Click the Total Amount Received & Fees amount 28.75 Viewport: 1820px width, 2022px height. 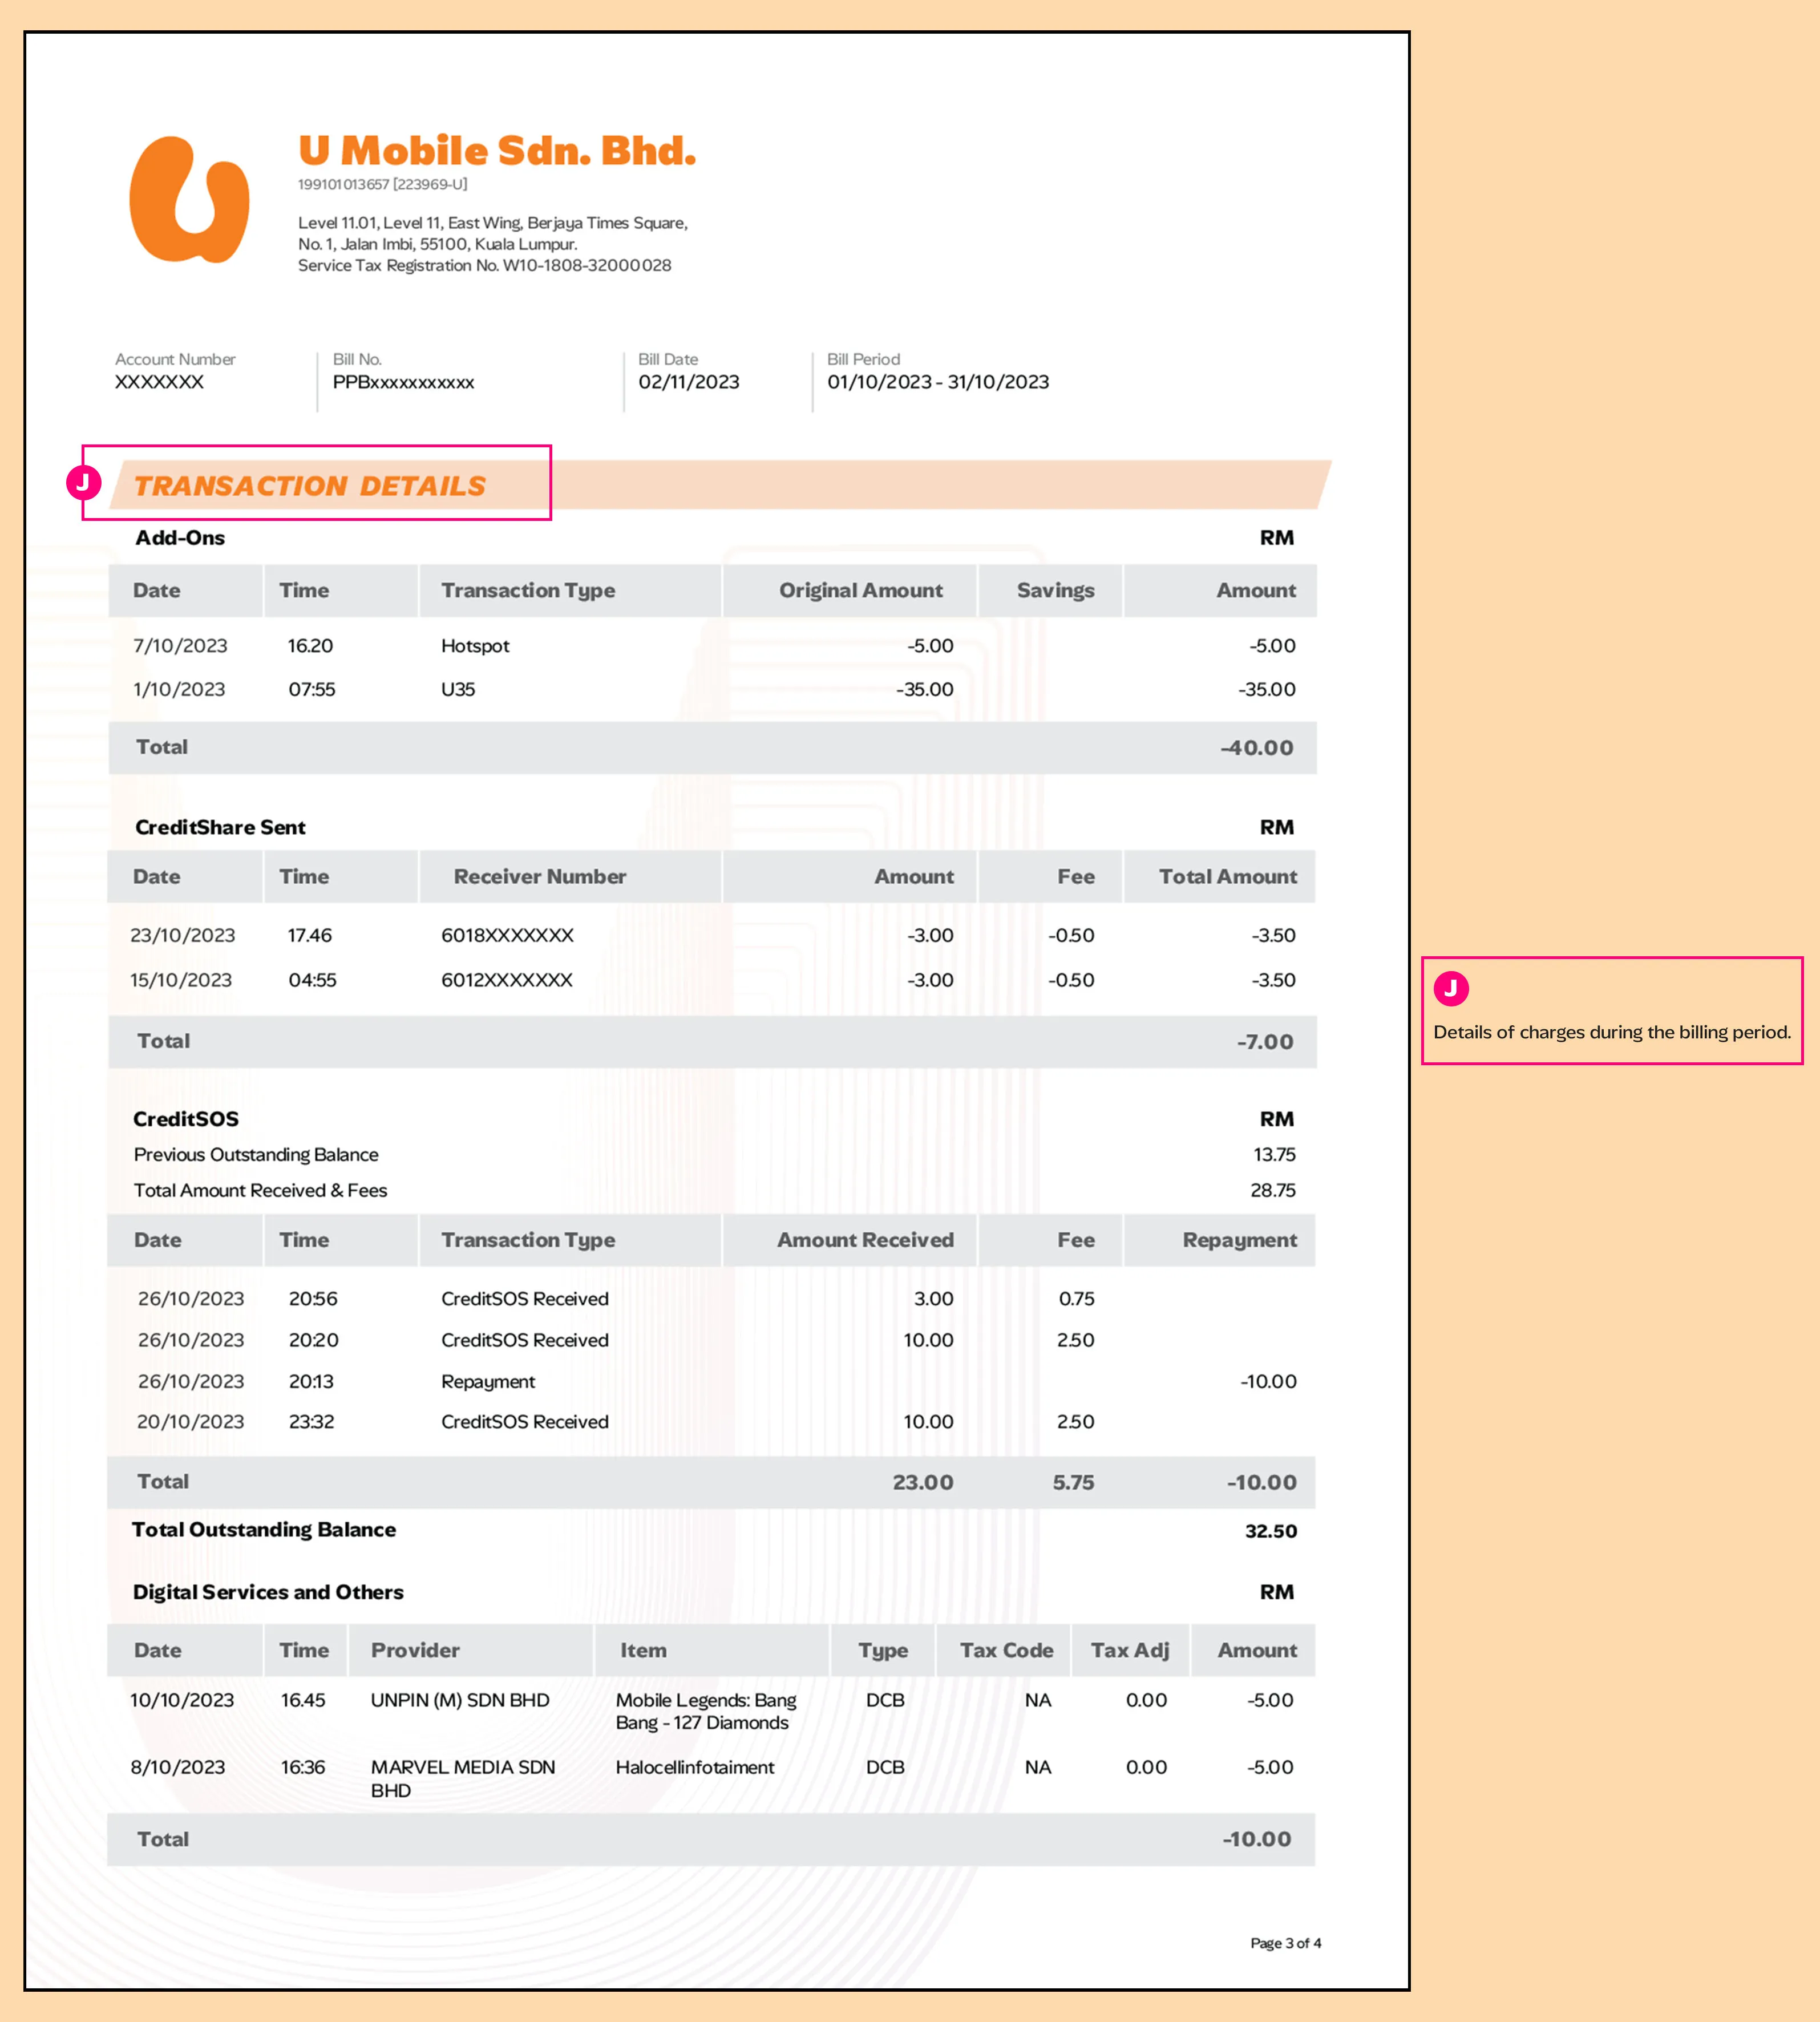tap(1273, 1191)
